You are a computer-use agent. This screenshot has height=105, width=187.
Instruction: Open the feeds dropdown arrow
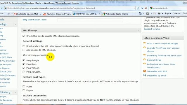pyautogui.click(x=151, y=14)
